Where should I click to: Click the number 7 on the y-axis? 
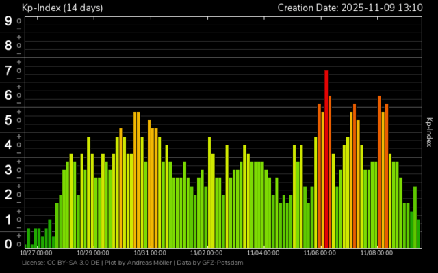tap(8, 70)
